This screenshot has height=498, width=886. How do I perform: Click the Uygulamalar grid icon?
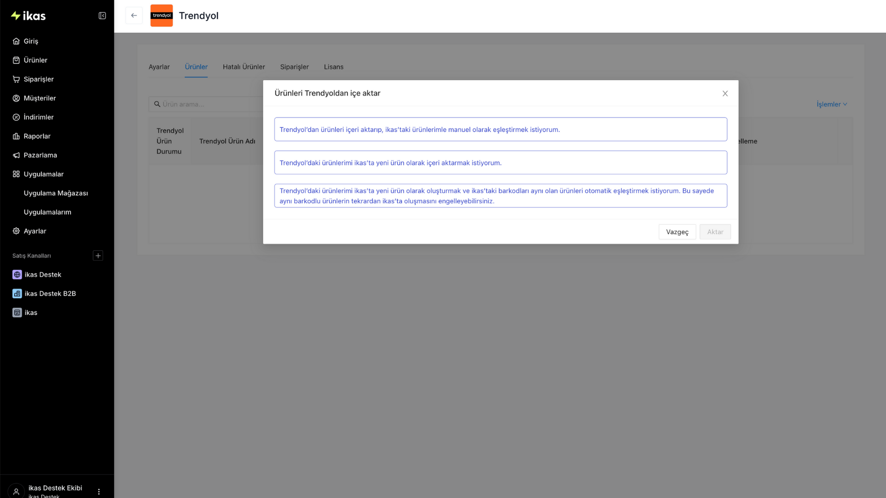(x=16, y=174)
